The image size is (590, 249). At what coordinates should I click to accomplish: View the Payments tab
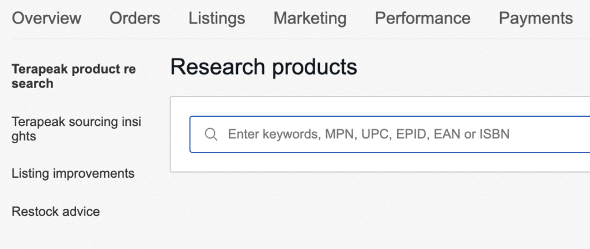[x=536, y=18]
